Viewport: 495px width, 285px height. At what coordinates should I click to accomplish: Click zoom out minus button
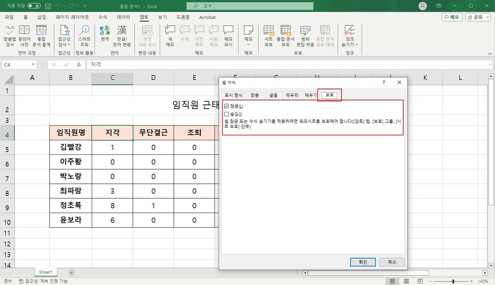(430, 281)
